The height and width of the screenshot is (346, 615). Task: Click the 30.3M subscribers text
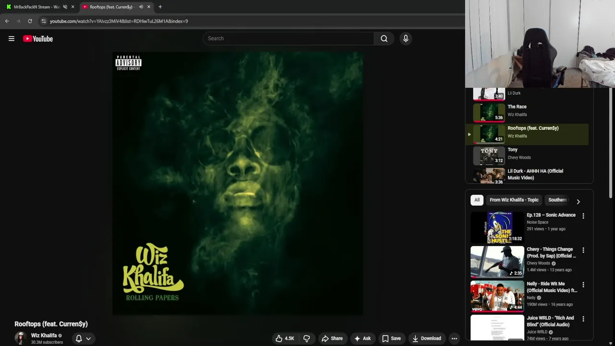pos(47,342)
